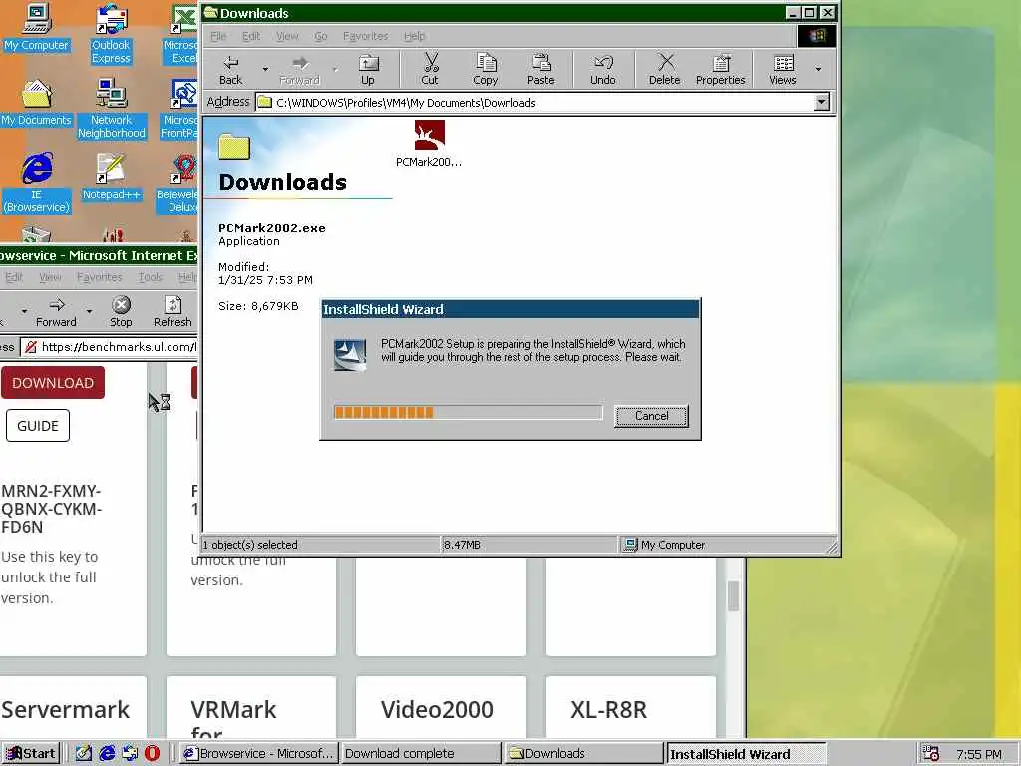The height and width of the screenshot is (766, 1021).
Task: Open the Forward history dropdown in IE
Action: tap(89, 311)
